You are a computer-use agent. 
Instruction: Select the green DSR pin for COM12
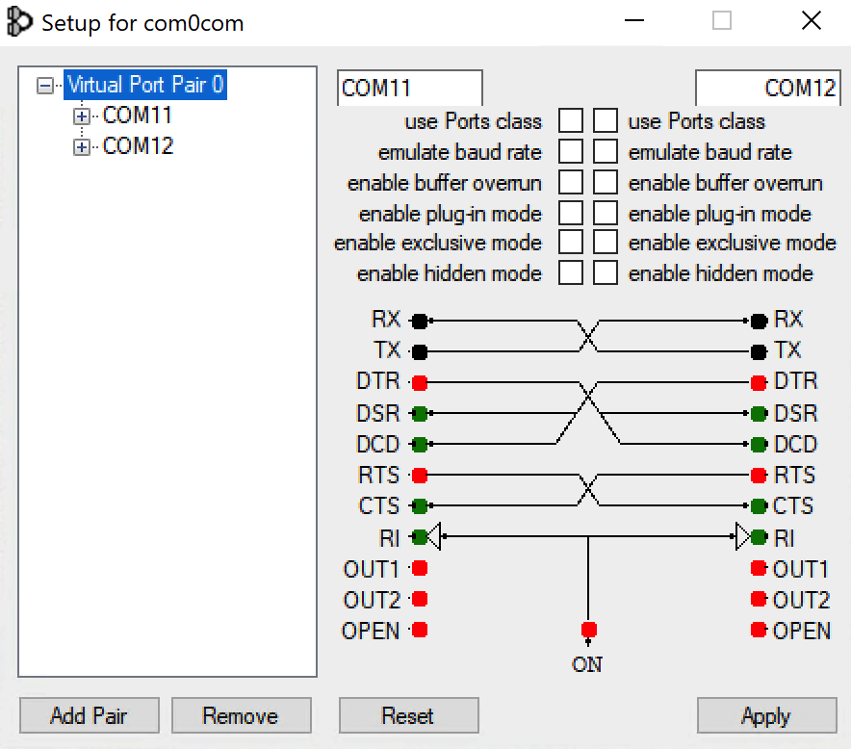[x=759, y=414]
